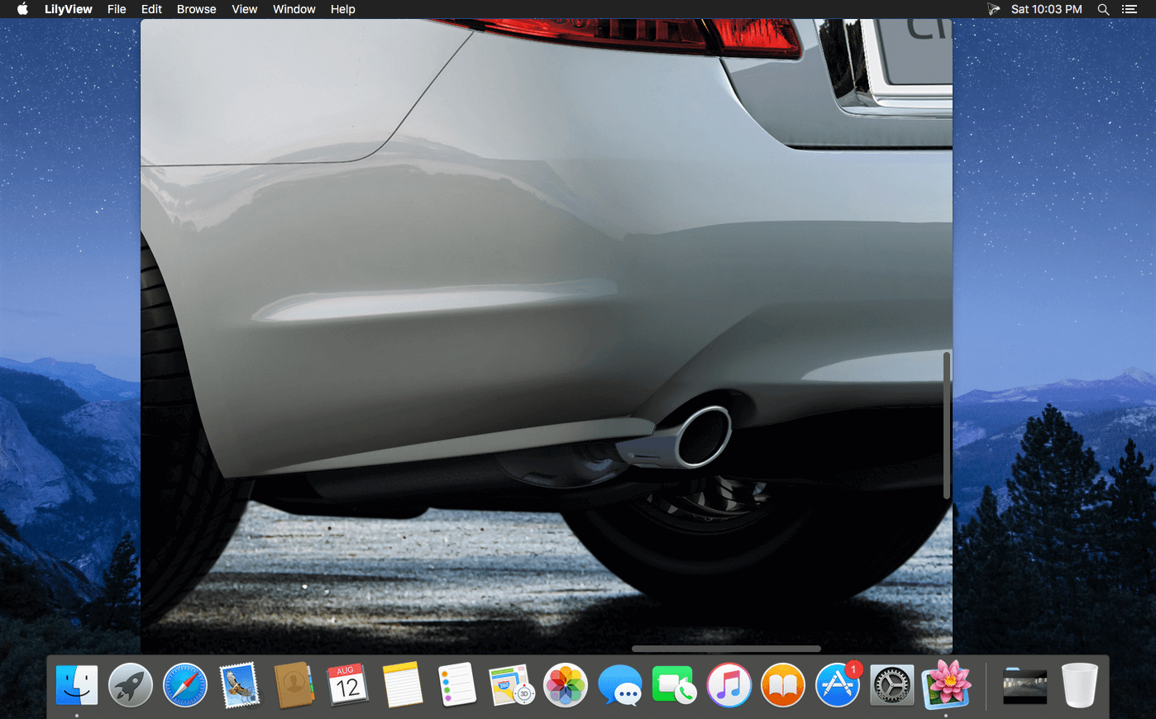Click the horizontal scrollbar below image
The width and height of the screenshot is (1156, 719).
click(x=726, y=649)
